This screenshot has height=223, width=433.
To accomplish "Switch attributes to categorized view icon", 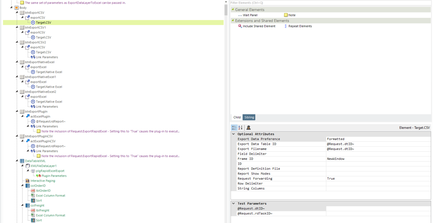I will pyautogui.click(x=234, y=127).
